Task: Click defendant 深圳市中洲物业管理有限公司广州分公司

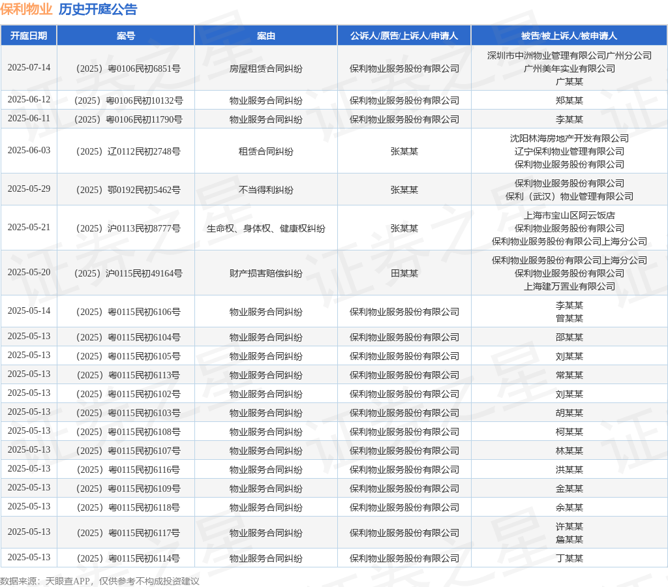Action: click(569, 55)
